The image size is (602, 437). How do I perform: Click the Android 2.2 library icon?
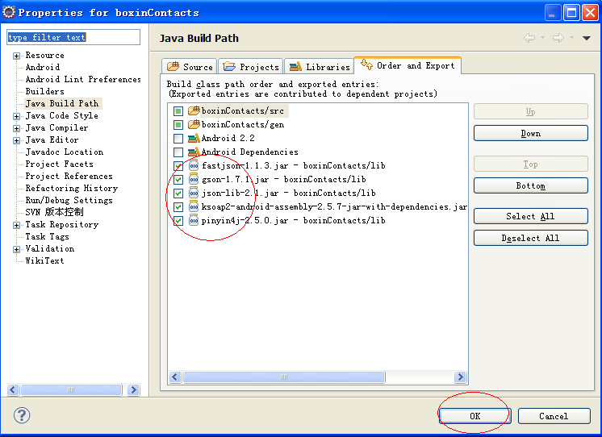pos(194,138)
